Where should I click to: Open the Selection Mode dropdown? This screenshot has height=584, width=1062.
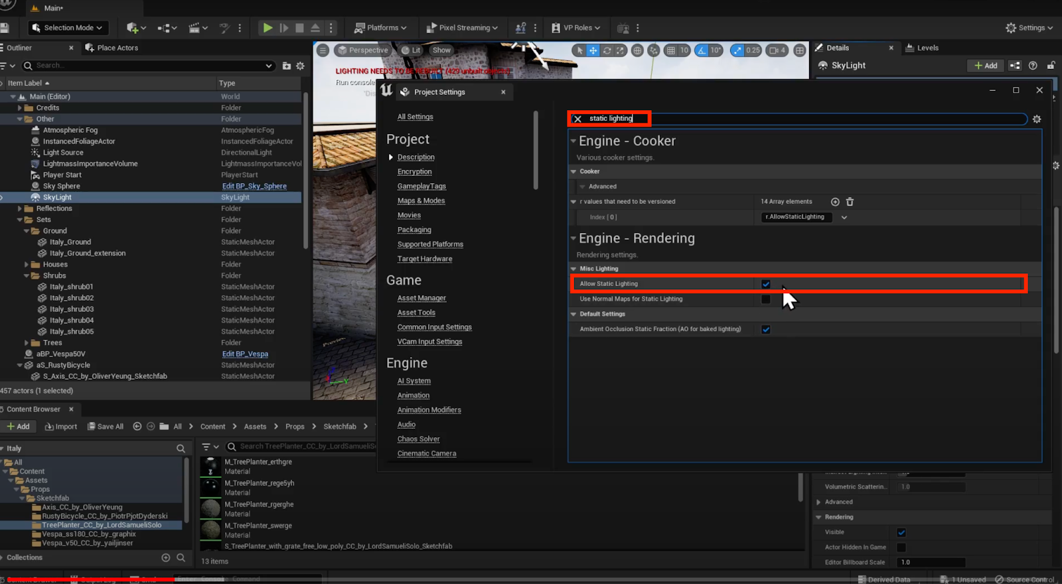pyautogui.click(x=68, y=28)
